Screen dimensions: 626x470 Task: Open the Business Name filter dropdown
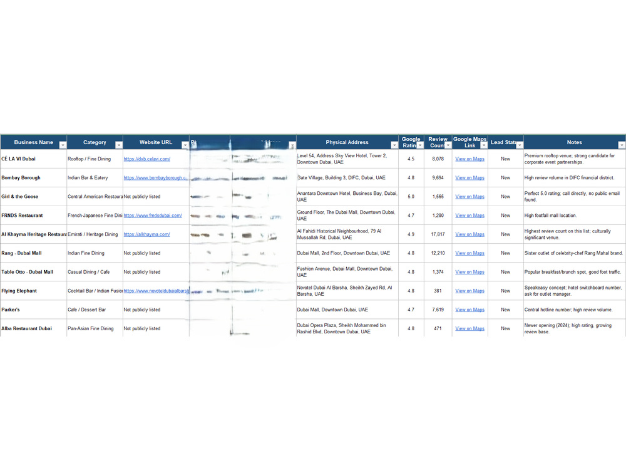coord(63,145)
